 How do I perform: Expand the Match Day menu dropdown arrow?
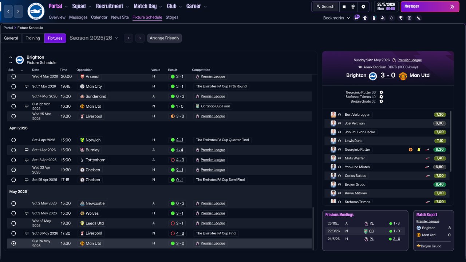(x=161, y=7)
